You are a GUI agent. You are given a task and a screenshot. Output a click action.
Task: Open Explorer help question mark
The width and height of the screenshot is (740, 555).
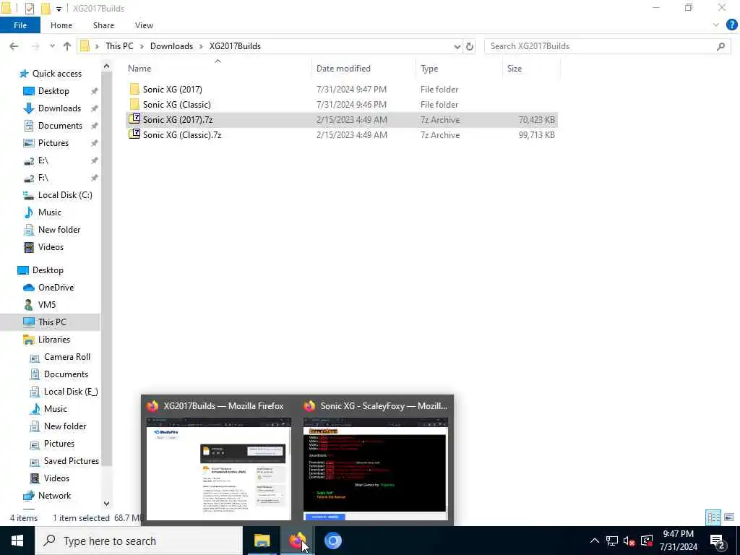[x=731, y=25]
